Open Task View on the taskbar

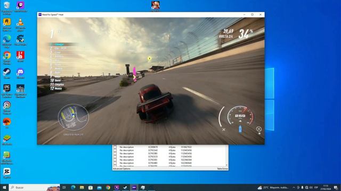click(x=64, y=187)
